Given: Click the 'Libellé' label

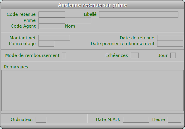Looking at the screenshot, I should click(x=90, y=14).
